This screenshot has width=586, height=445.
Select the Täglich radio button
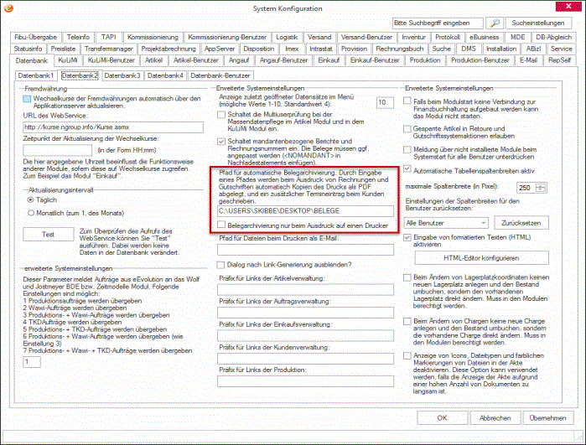(31, 200)
